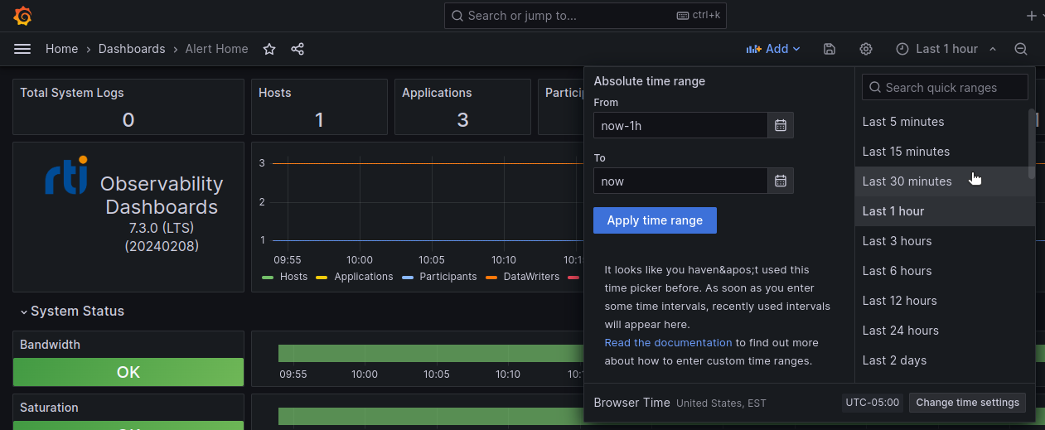
Task: Open Read the documentation link
Action: (x=668, y=342)
